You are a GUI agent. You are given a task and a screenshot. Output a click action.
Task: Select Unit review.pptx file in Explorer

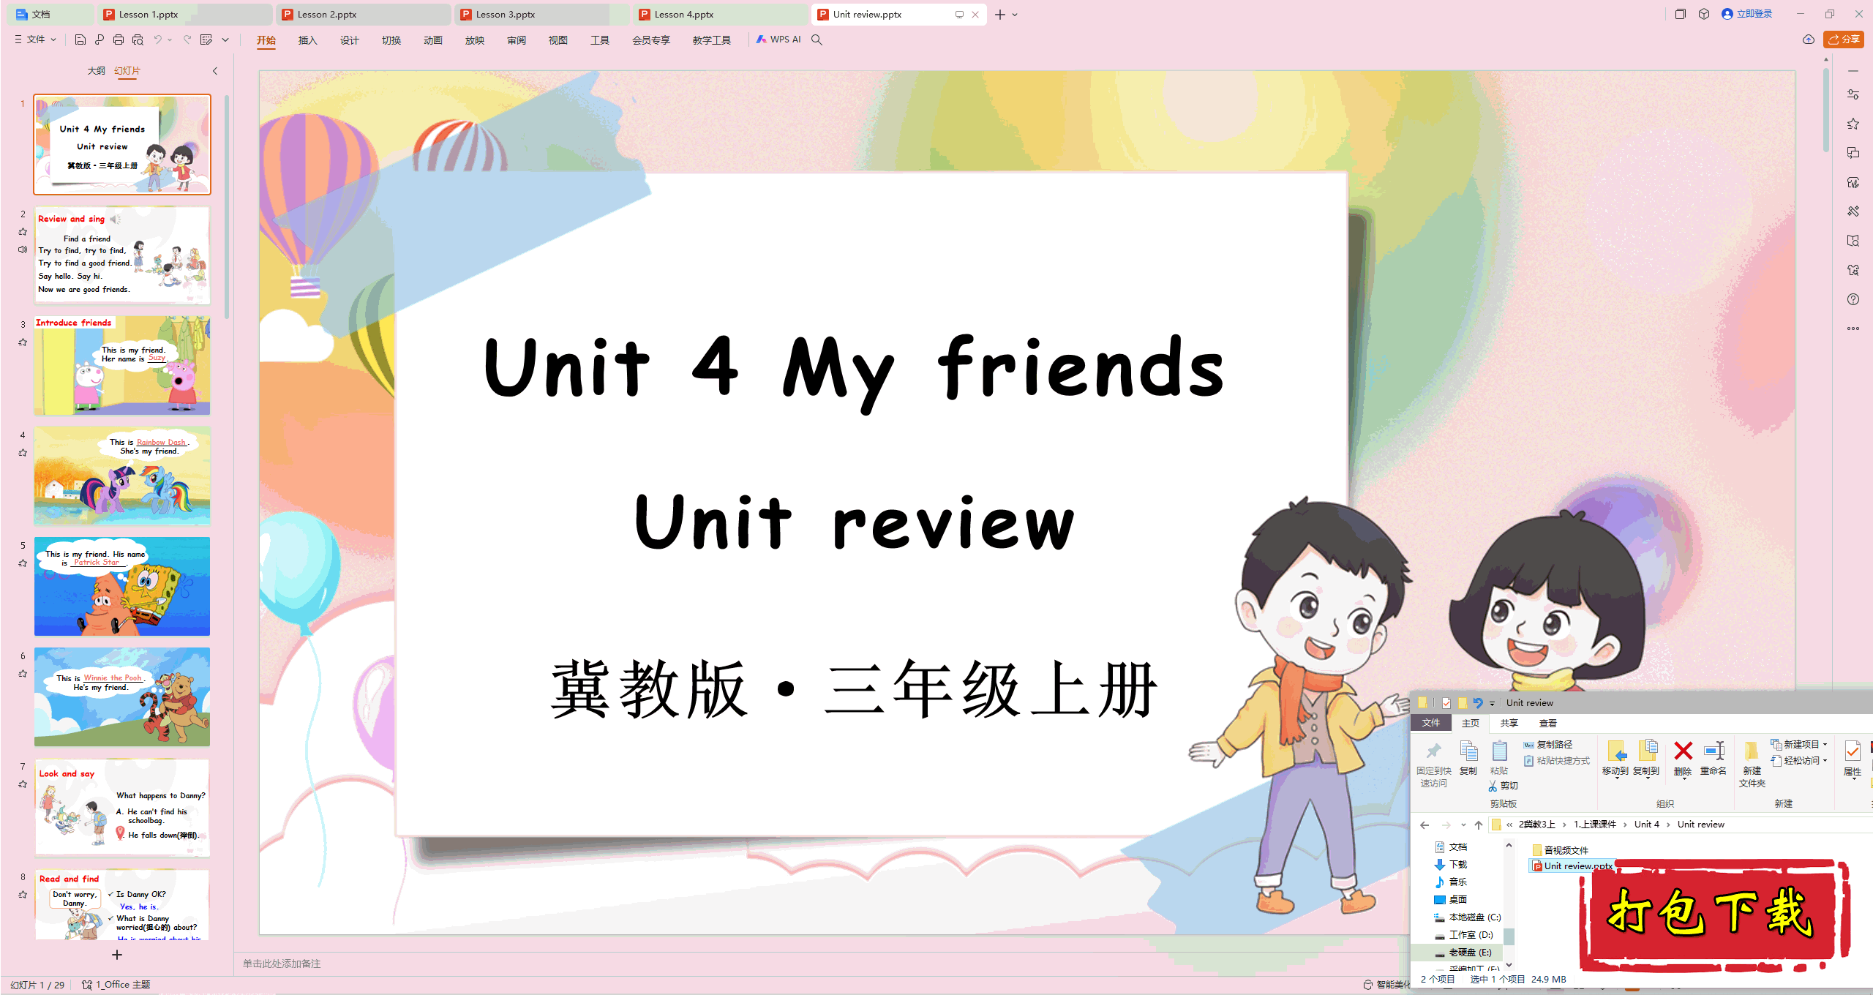1572,866
